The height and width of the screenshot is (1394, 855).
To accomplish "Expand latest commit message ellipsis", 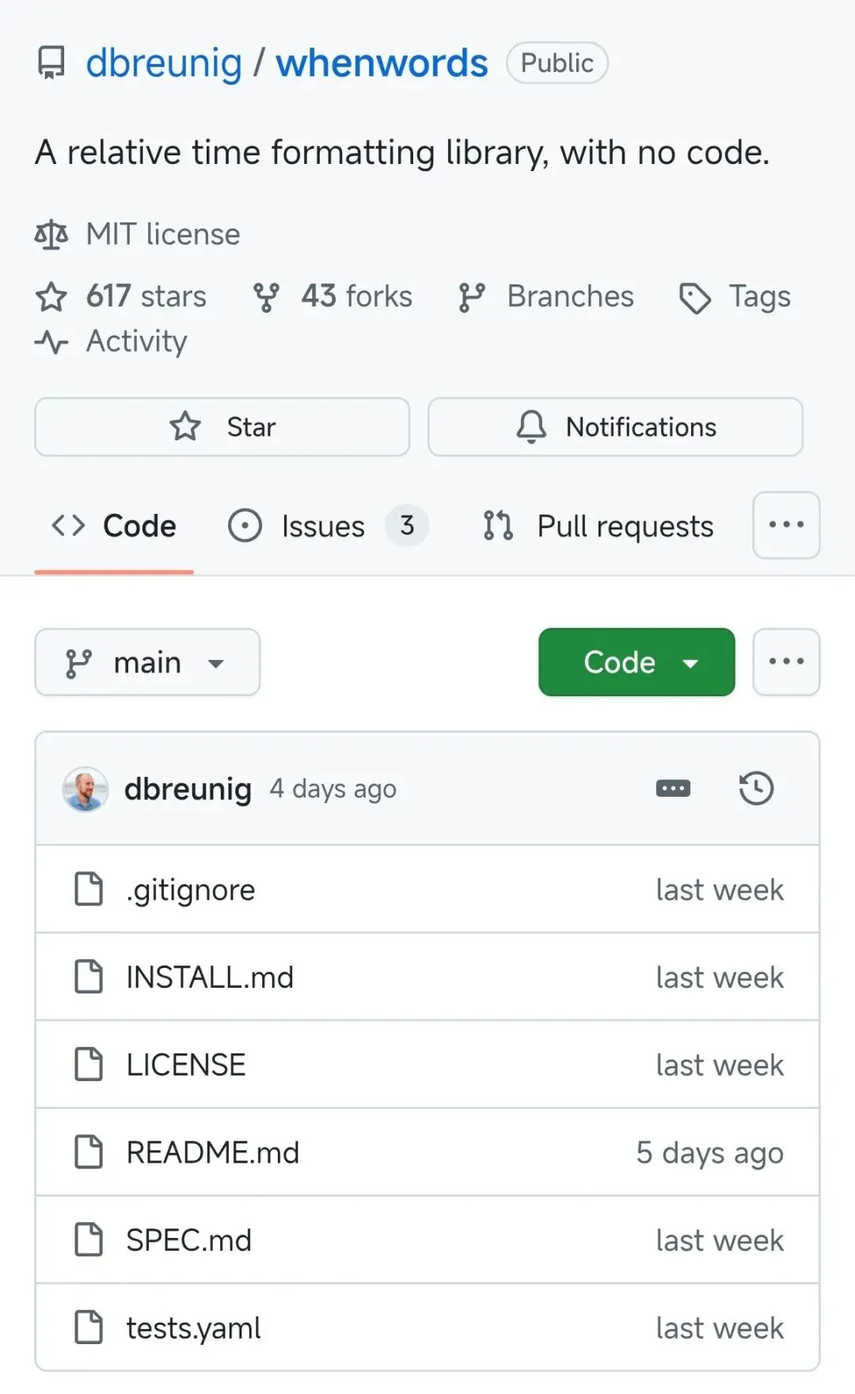I will tap(673, 789).
